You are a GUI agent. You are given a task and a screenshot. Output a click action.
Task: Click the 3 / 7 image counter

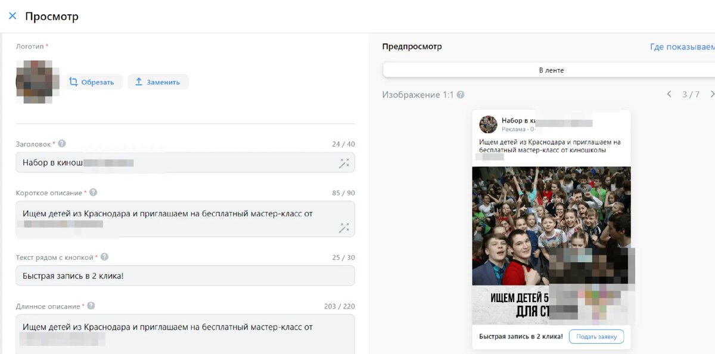pos(691,94)
